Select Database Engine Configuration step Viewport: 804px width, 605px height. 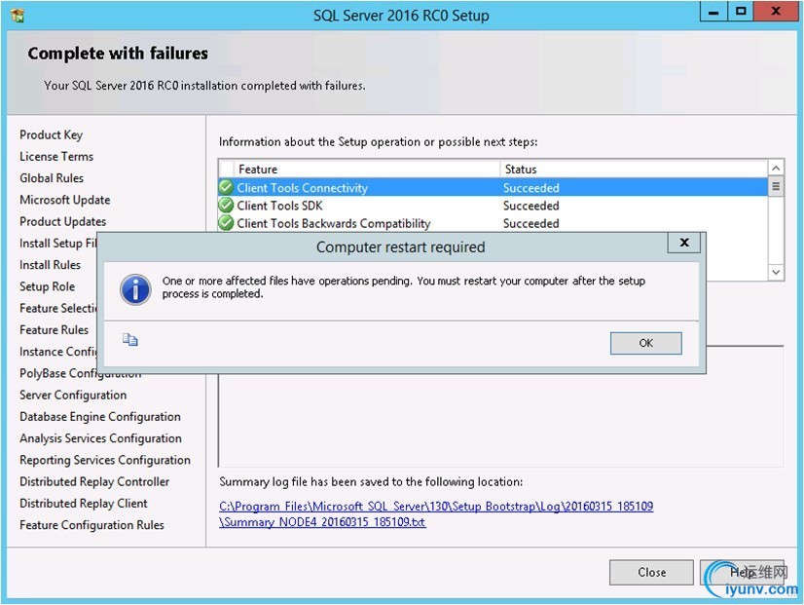pyautogui.click(x=100, y=417)
